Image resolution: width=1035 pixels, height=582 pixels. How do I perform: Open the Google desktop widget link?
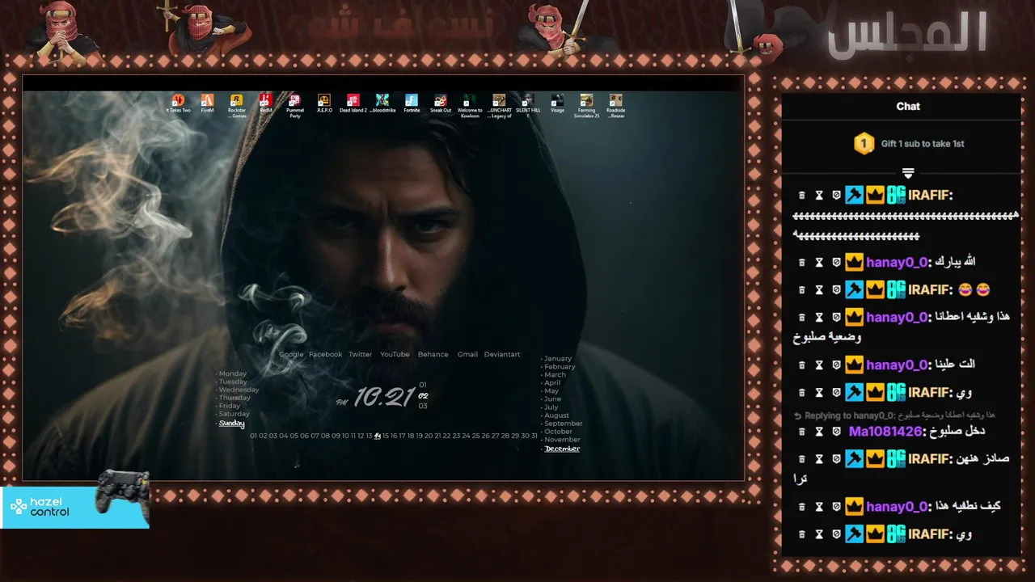(x=291, y=354)
